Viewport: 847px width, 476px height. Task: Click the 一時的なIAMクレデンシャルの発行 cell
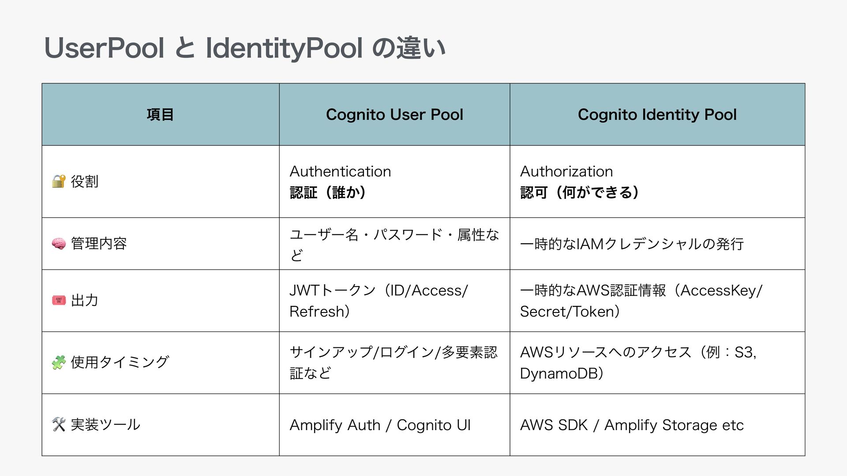632,244
